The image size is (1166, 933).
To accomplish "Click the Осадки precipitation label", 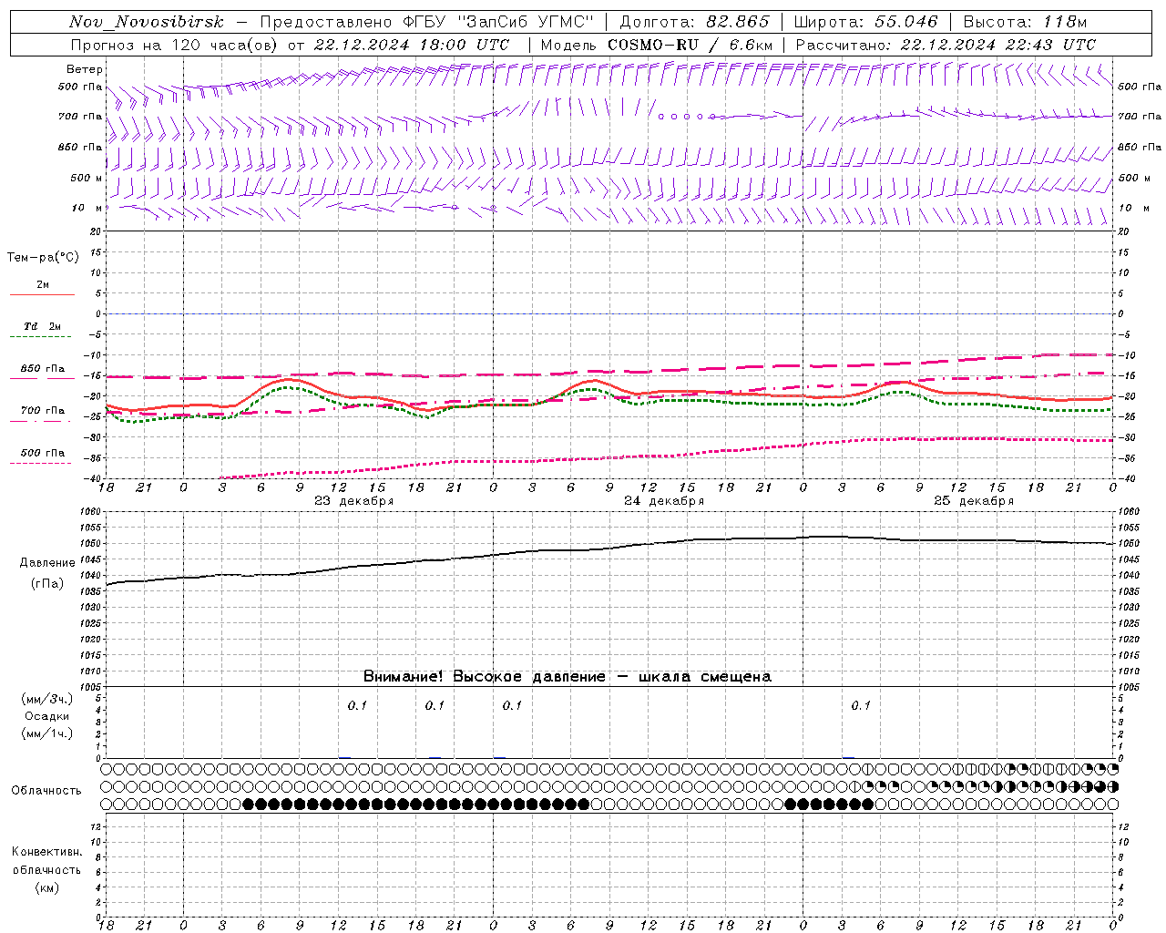I will click(47, 716).
